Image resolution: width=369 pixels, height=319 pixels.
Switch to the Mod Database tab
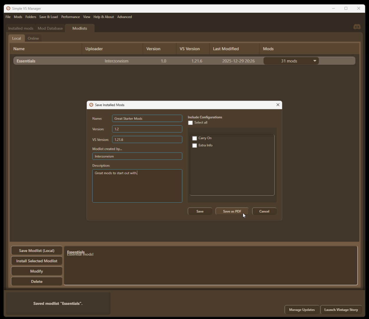50,28
